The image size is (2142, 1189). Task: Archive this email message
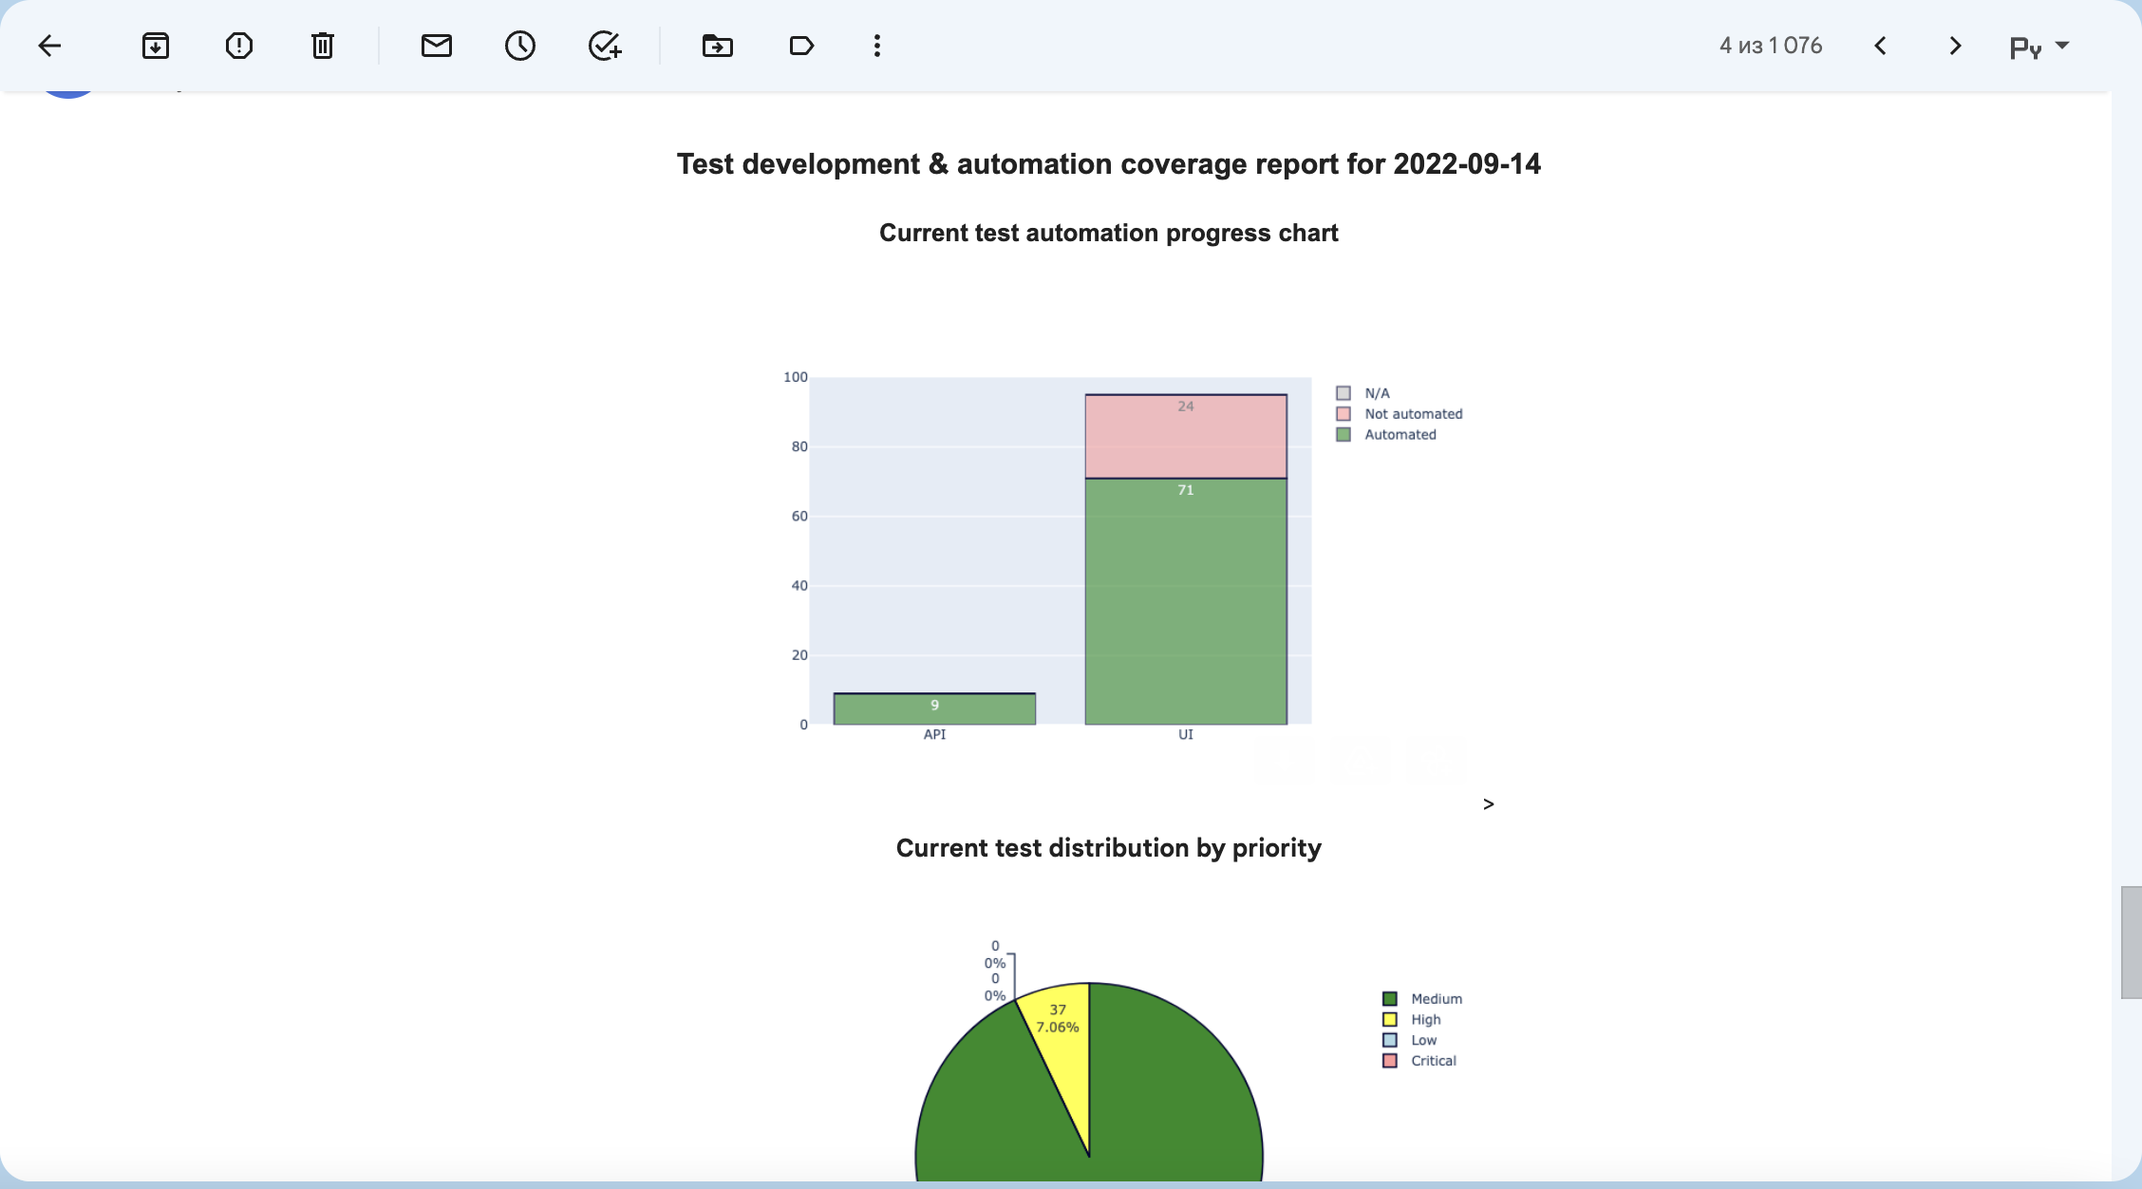[x=156, y=46]
